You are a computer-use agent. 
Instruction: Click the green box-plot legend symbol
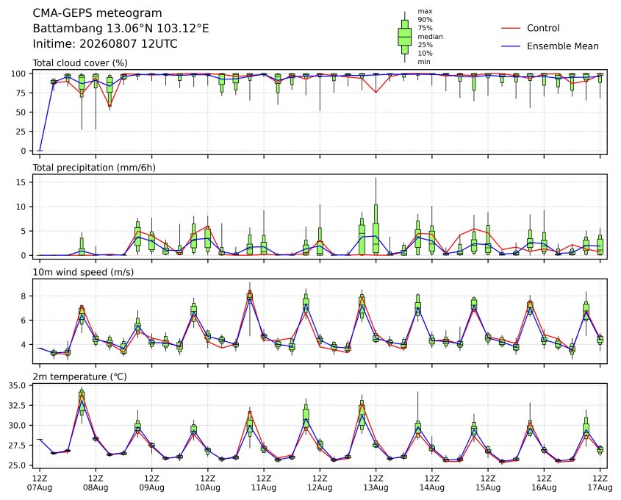click(x=404, y=37)
